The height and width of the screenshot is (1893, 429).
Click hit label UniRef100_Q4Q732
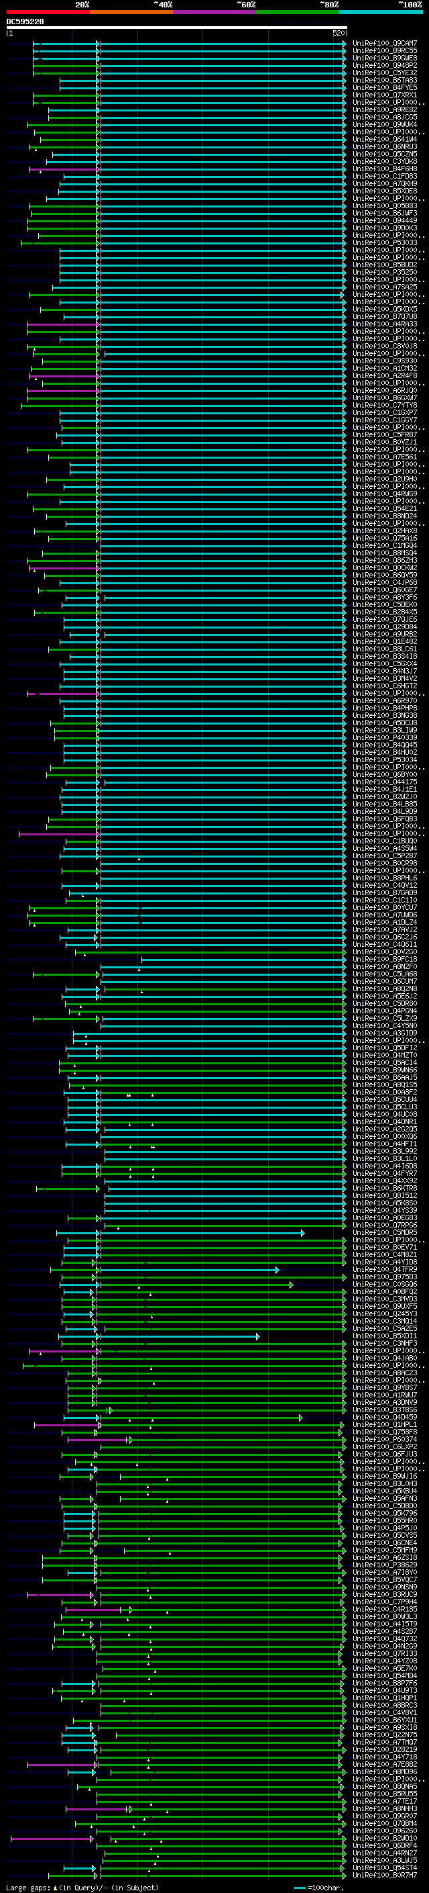[x=385, y=1638]
